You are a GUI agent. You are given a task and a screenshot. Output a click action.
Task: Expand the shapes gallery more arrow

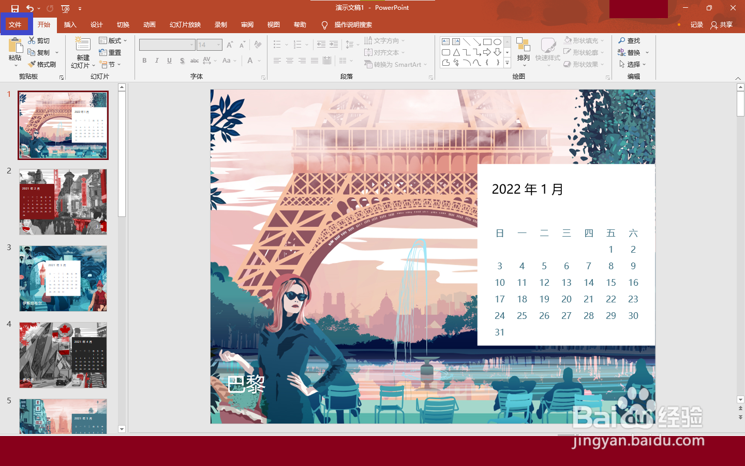click(507, 63)
